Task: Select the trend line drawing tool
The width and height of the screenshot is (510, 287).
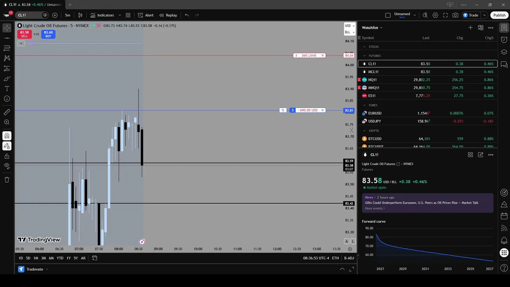Action: 7,38
